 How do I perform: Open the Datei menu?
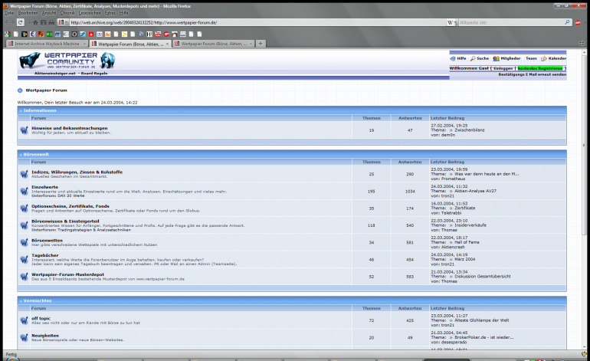[x=9, y=13]
